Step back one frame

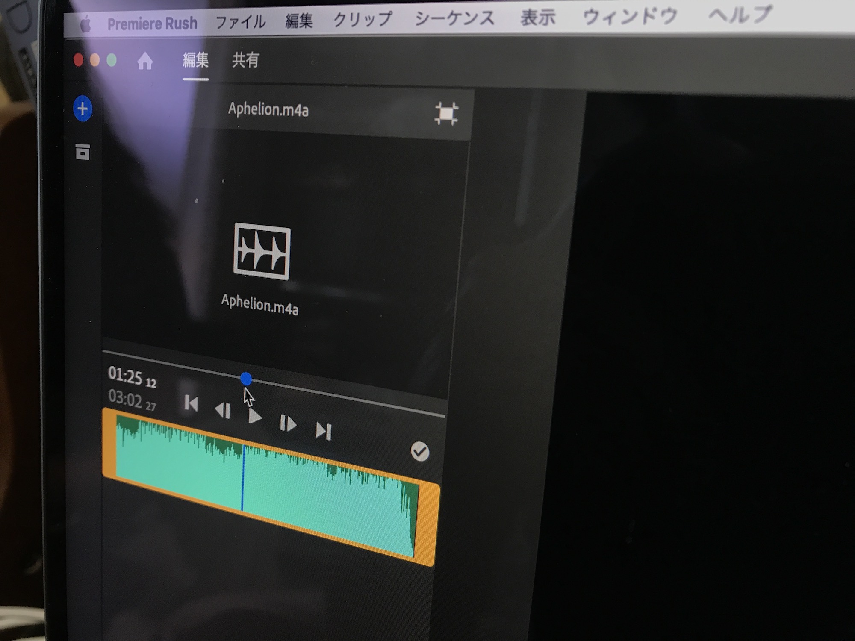pos(223,410)
